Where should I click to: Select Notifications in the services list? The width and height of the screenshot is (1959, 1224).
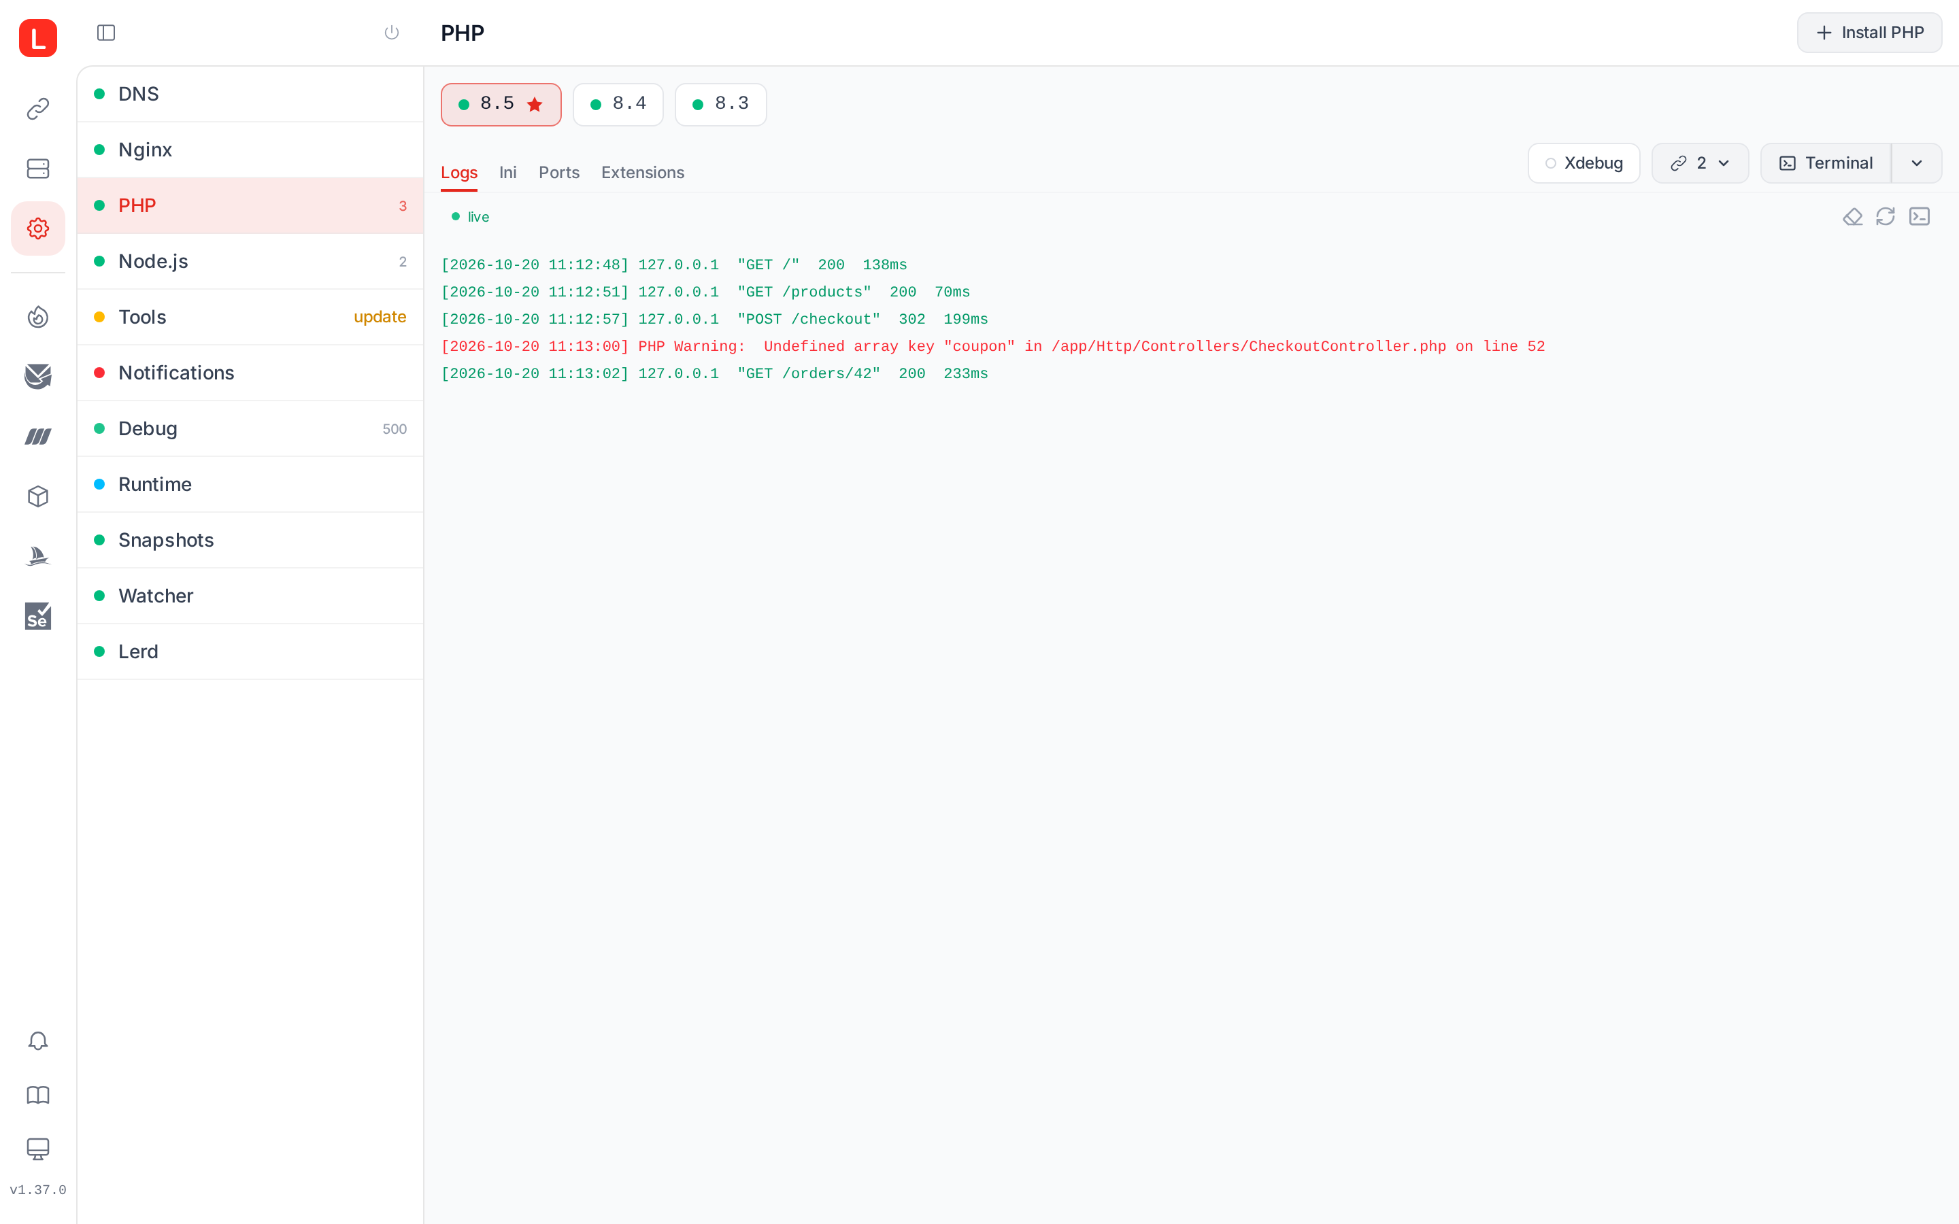(x=250, y=373)
